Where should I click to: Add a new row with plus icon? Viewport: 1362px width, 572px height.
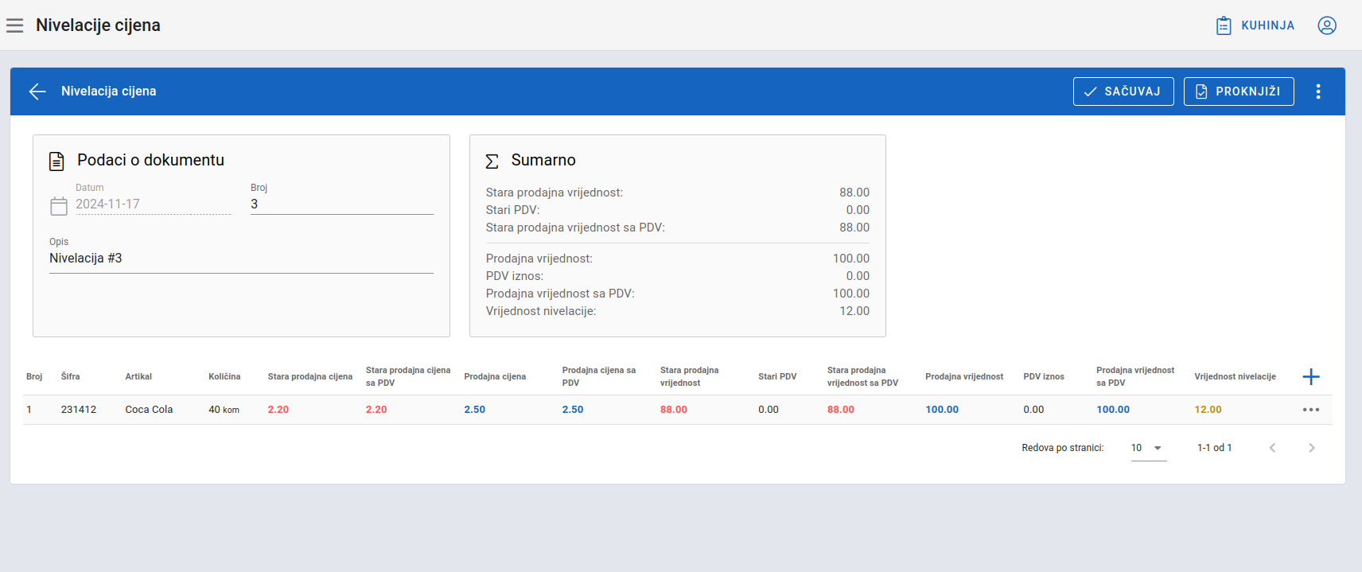[1311, 376]
